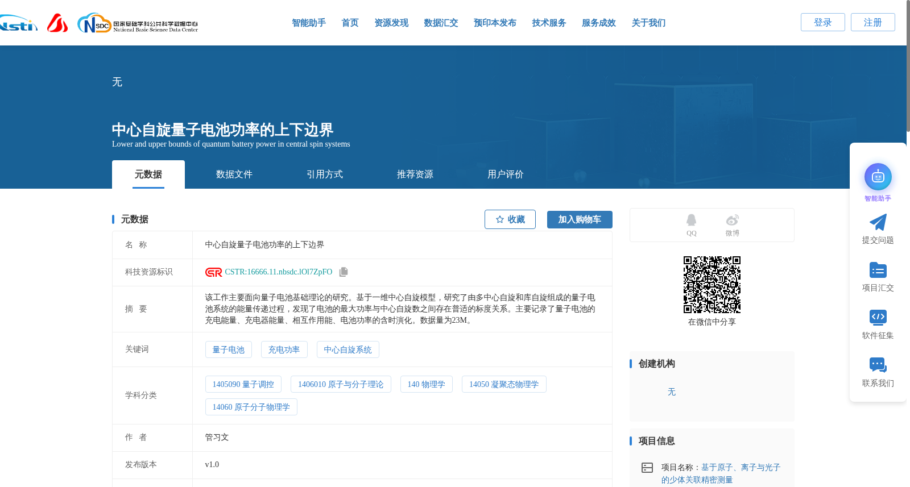Click the WeChat share QR code
The image size is (910, 487).
tap(712, 285)
